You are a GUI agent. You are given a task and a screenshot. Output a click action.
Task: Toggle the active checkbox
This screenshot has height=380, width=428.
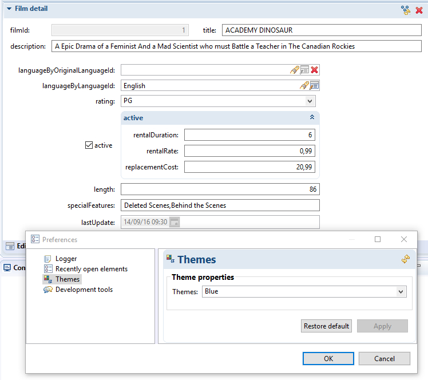[x=89, y=145]
